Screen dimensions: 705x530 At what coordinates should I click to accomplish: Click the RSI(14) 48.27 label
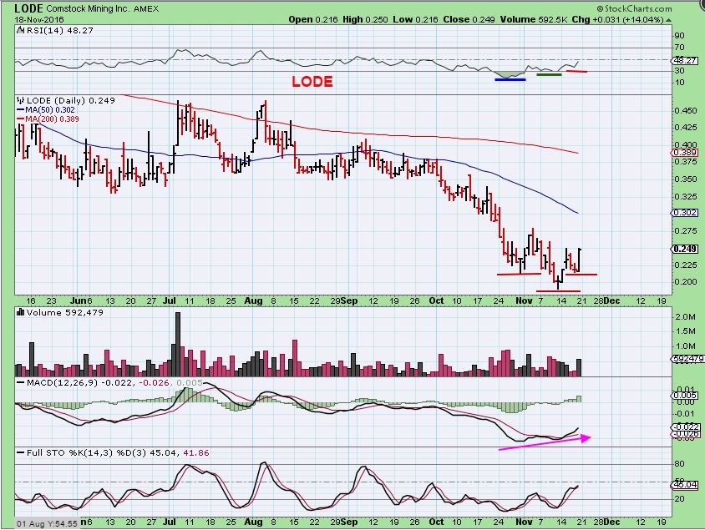coord(60,31)
